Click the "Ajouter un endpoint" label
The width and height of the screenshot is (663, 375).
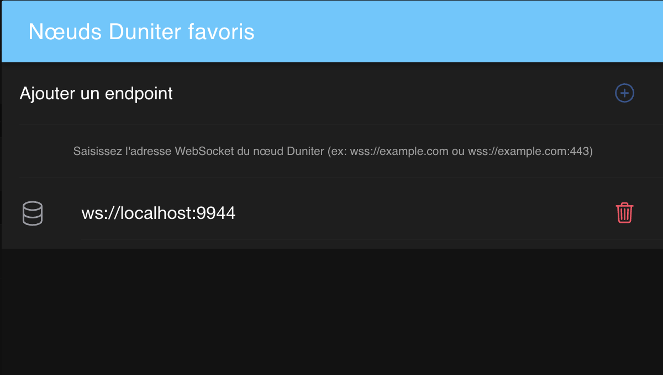96,94
